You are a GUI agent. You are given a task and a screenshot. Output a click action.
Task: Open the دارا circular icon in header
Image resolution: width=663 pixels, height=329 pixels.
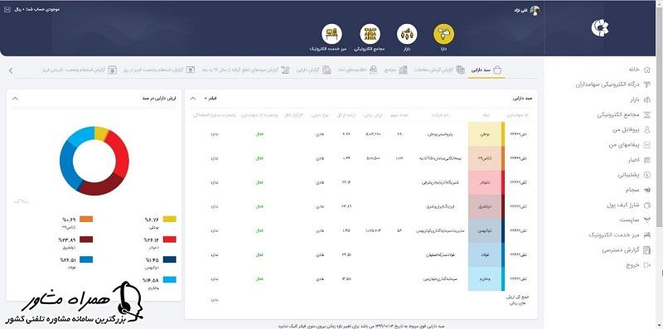coord(444,34)
